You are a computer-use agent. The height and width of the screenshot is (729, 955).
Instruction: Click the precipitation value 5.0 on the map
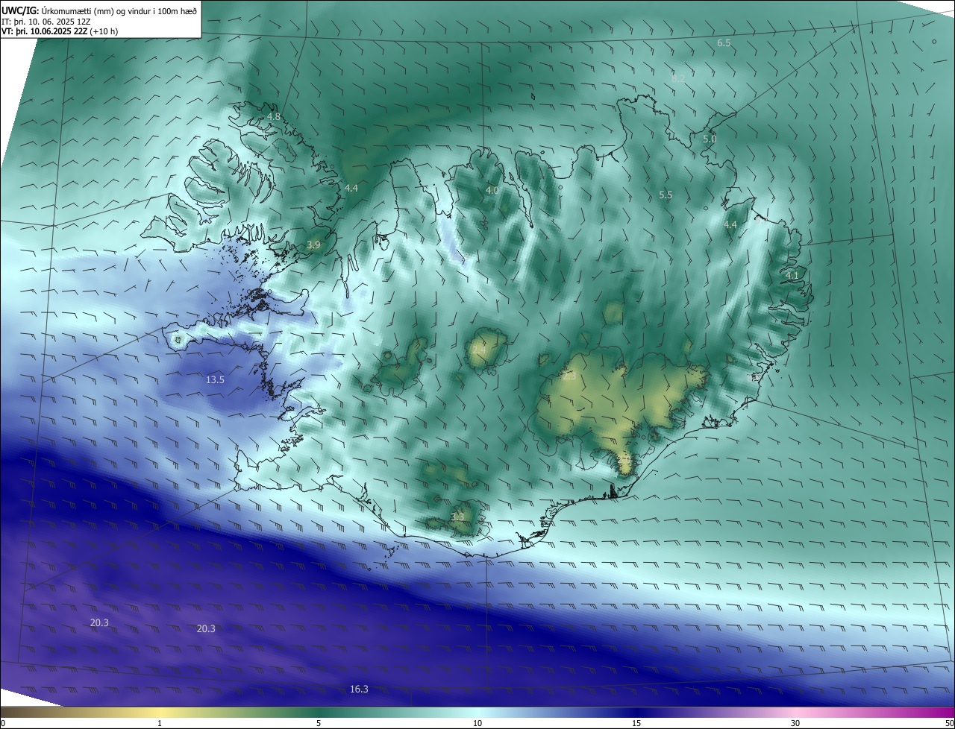point(710,139)
